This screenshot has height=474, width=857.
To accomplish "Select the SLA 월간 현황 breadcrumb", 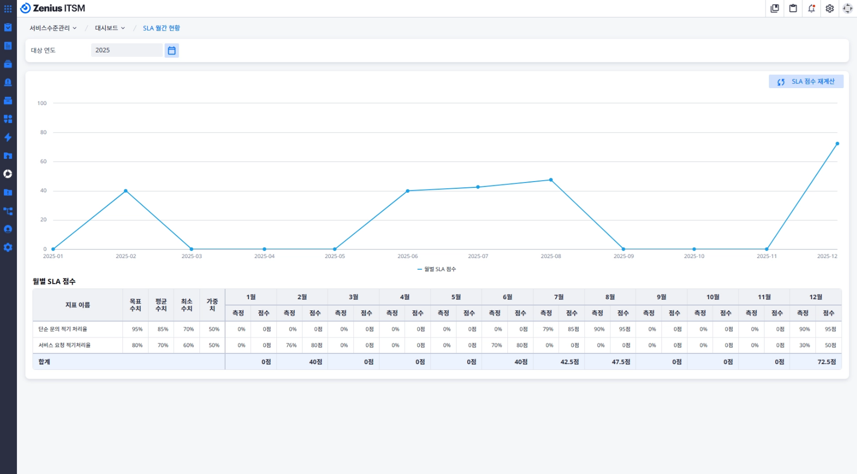I will click(161, 28).
